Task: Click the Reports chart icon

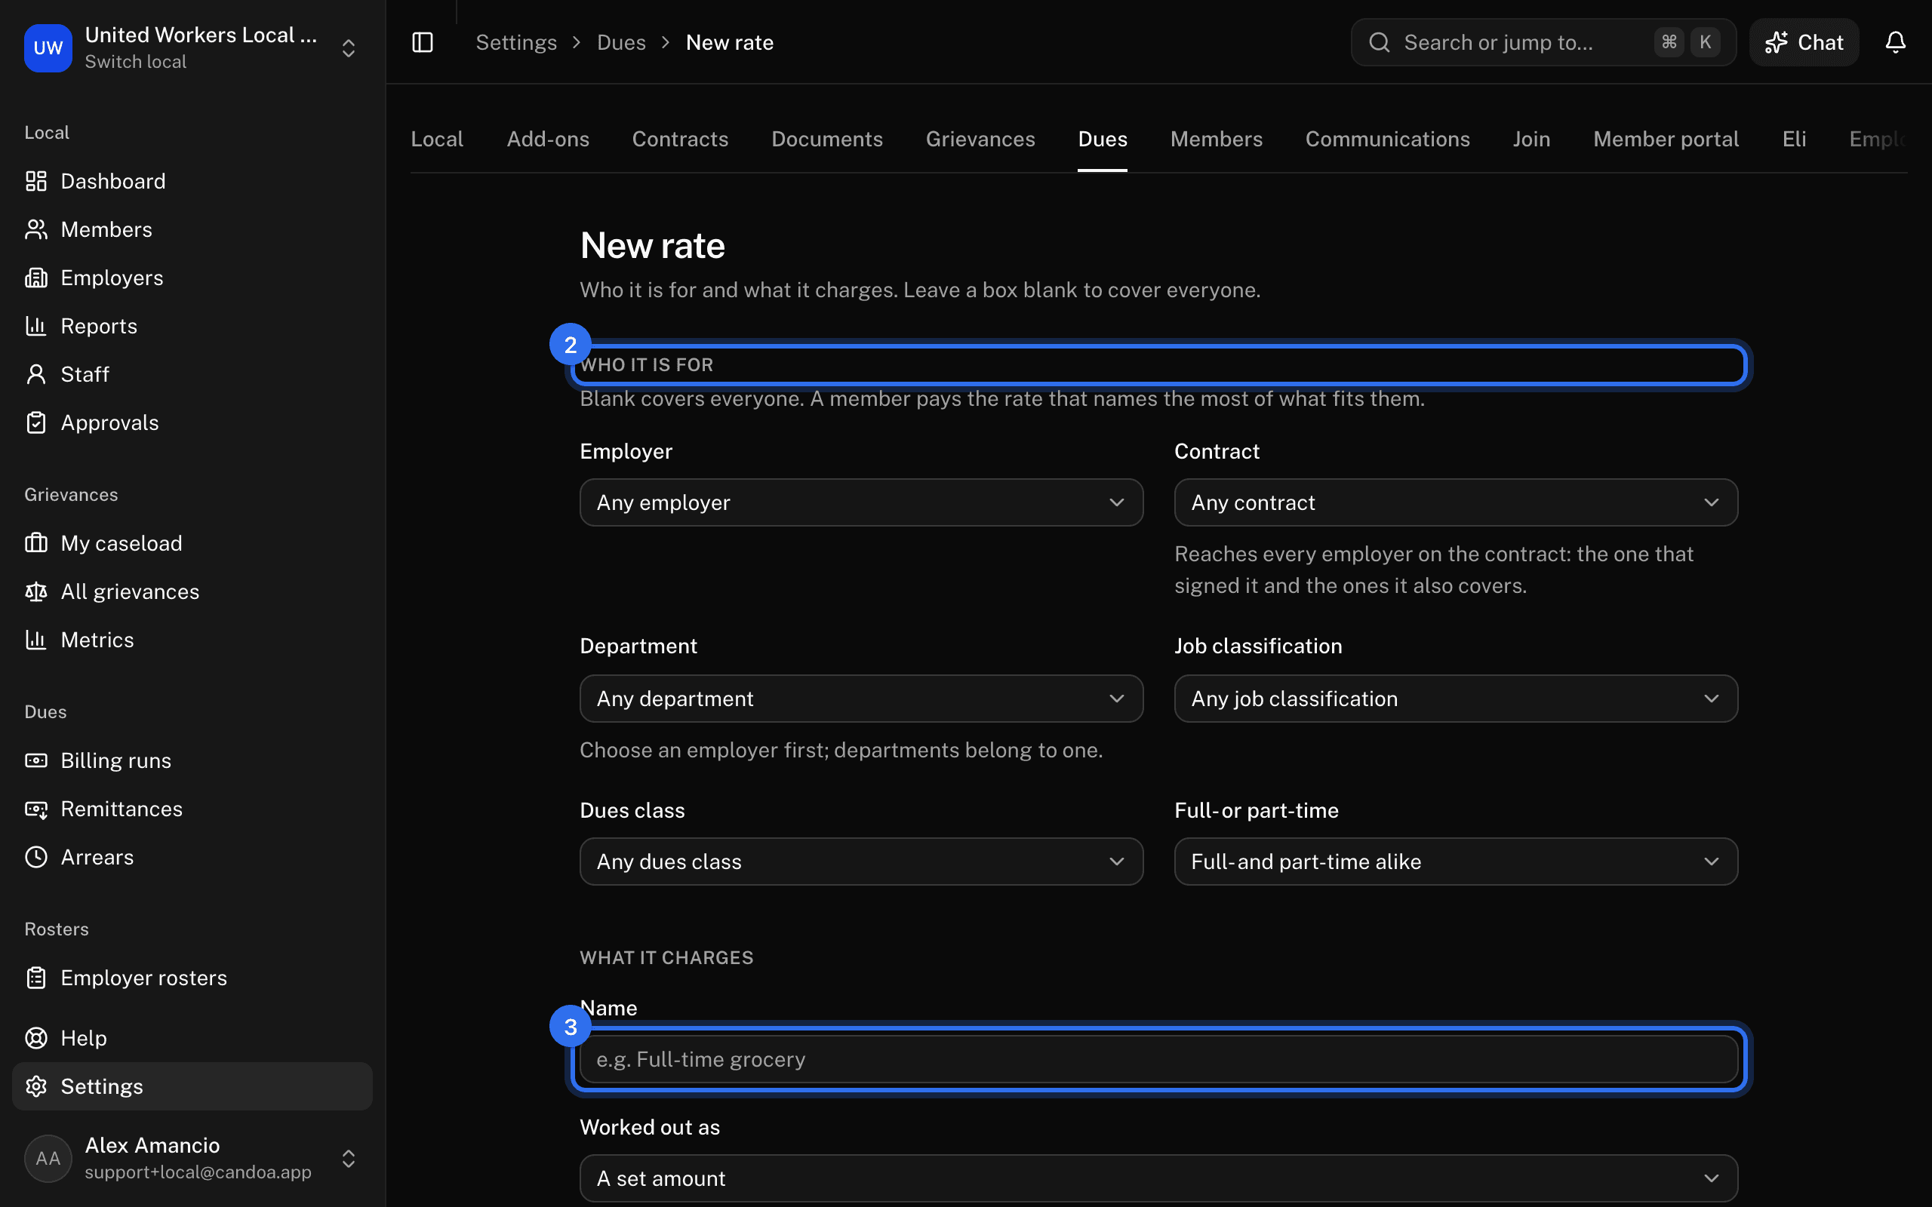Action: pos(36,326)
